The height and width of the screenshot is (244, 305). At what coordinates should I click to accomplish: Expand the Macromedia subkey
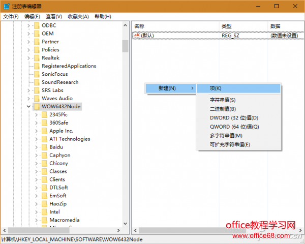click(x=37, y=220)
